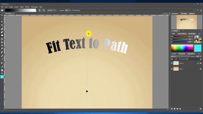The width and height of the screenshot is (203, 114).
Task: Open the gradient tool preset icon
Action: (2, 10)
